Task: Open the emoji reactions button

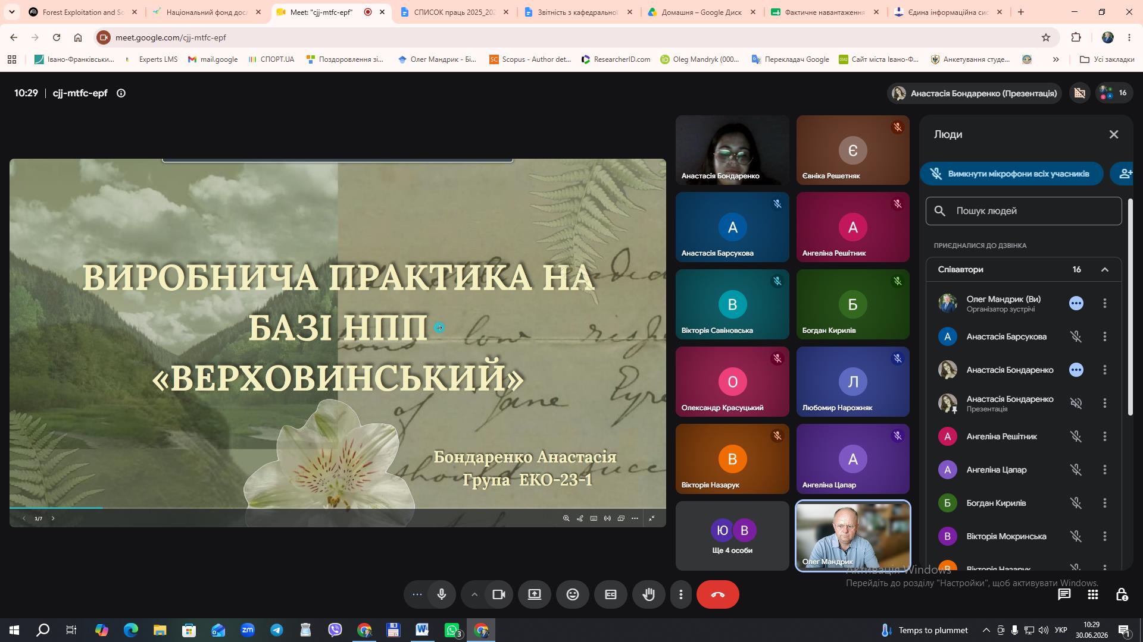Action: pyautogui.click(x=573, y=594)
